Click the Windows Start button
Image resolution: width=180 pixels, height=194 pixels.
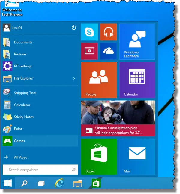click(7, 183)
